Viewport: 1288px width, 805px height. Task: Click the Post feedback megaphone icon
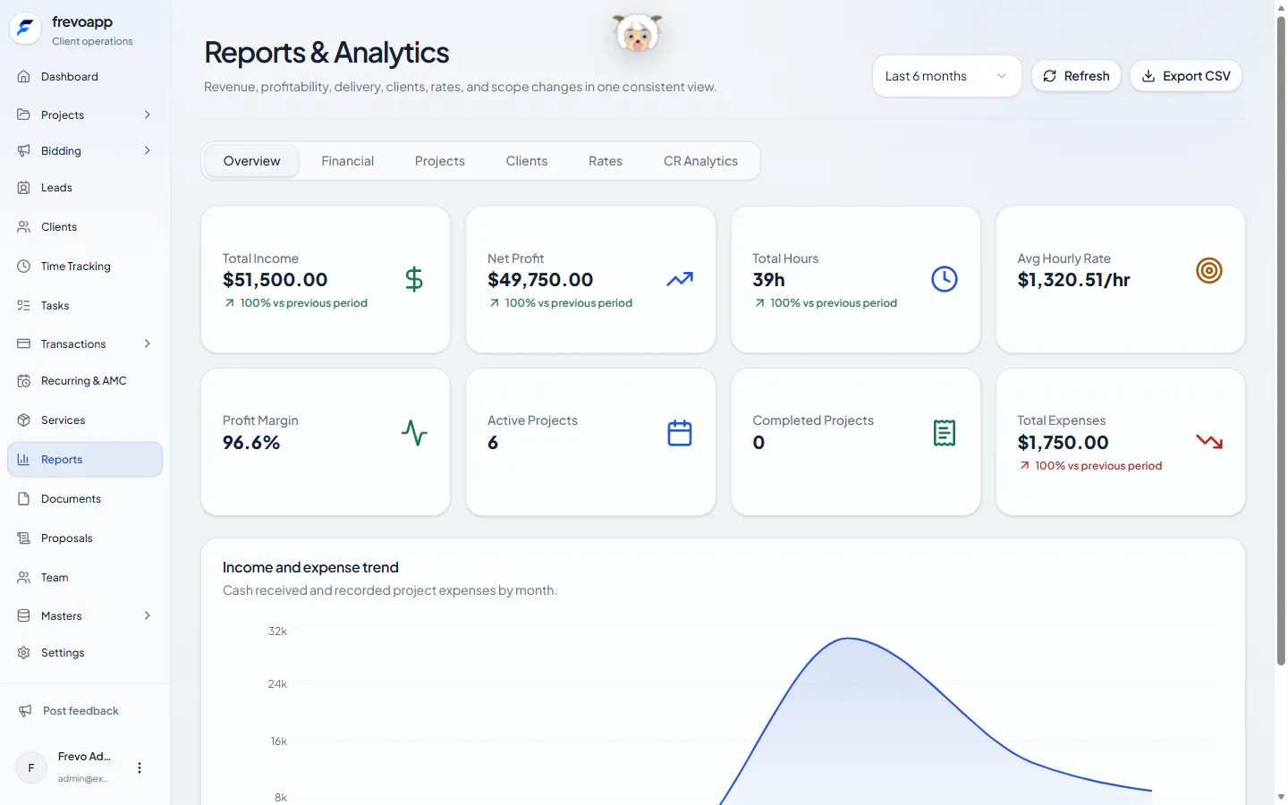pyautogui.click(x=26, y=711)
